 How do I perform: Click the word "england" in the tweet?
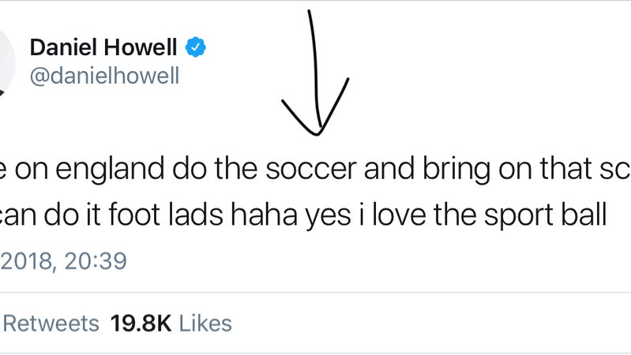[110, 169]
